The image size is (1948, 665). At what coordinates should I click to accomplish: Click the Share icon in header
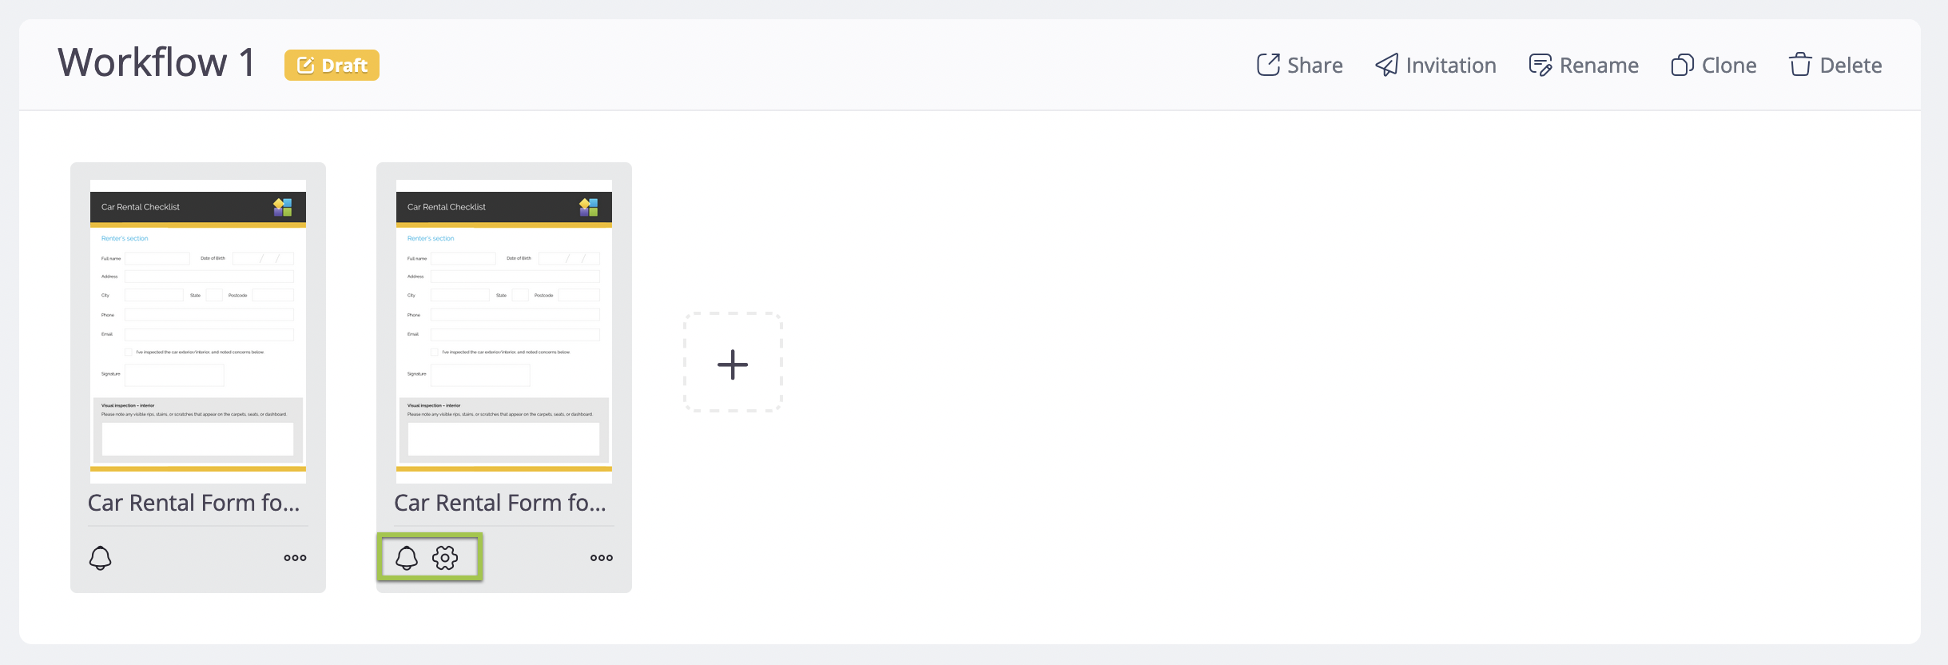[x=1268, y=65]
